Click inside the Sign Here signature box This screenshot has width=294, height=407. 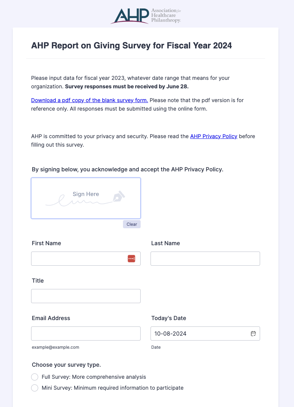pyautogui.click(x=86, y=198)
